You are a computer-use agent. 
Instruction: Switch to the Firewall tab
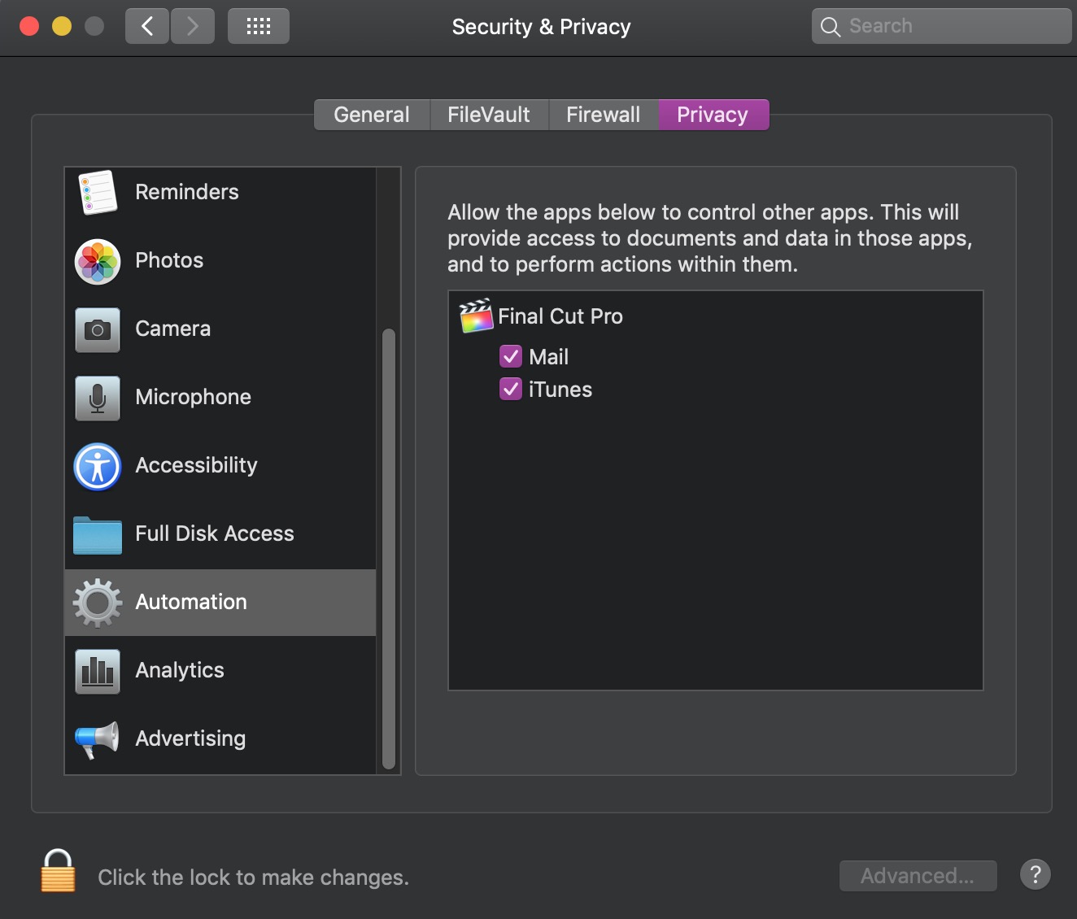tap(604, 115)
